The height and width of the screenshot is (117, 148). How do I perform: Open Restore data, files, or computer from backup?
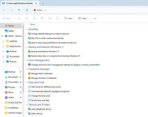point(54,56)
